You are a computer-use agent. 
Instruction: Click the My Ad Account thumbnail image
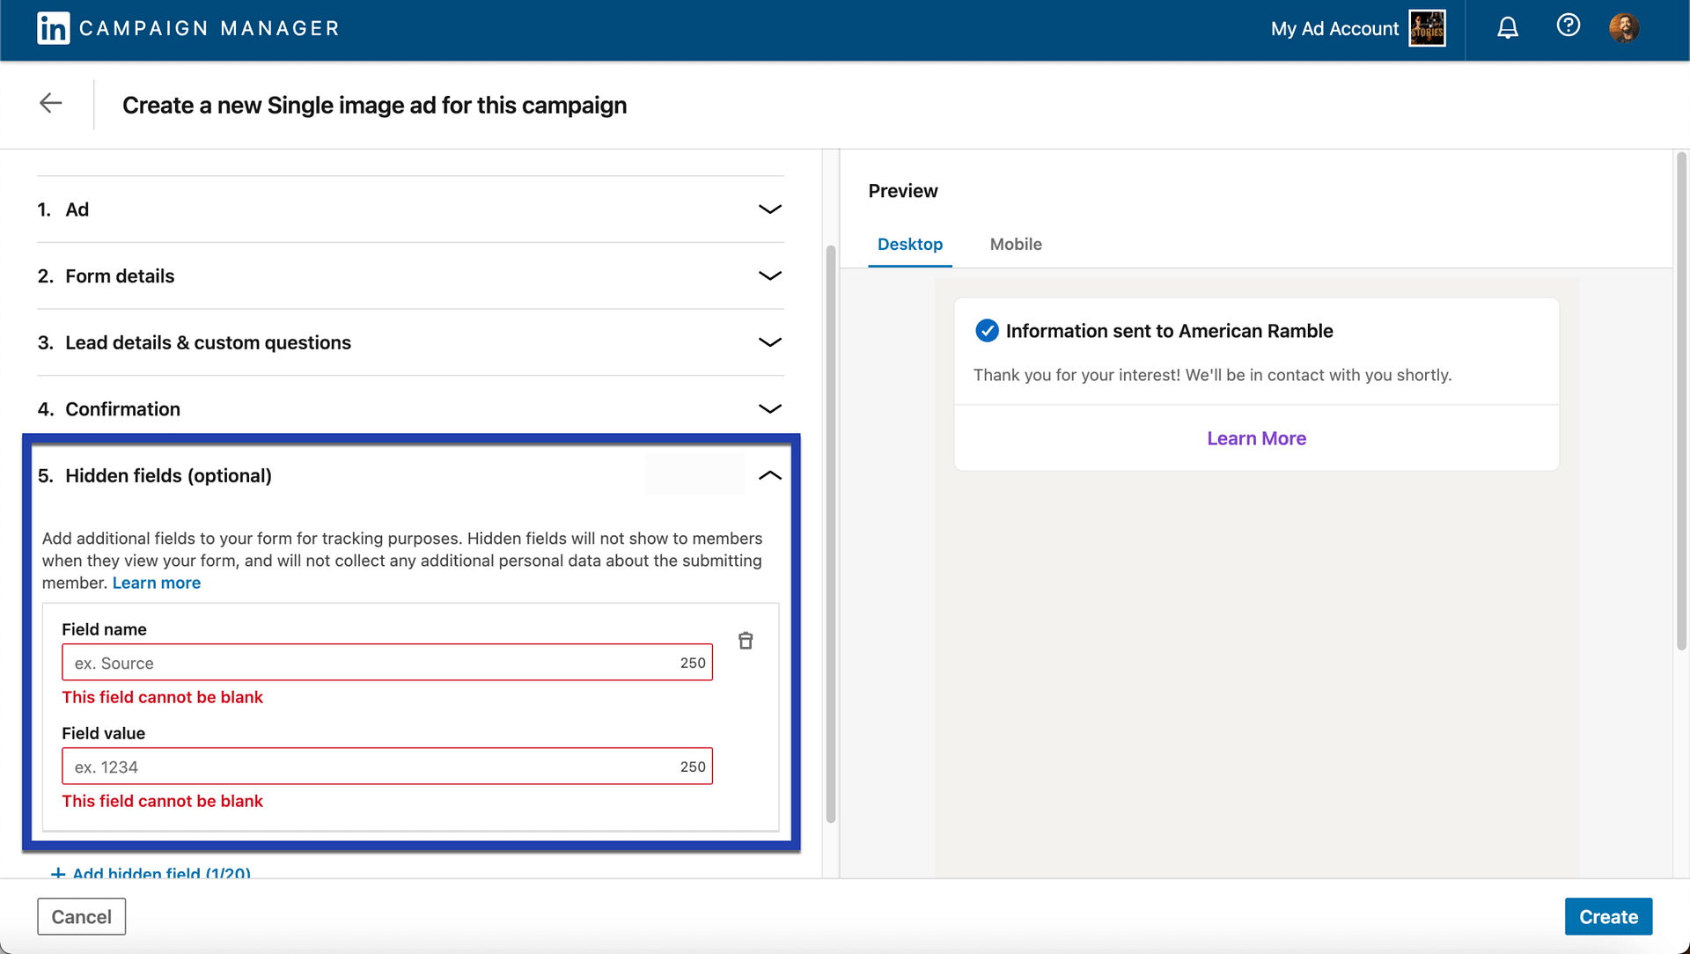point(1427,29)
